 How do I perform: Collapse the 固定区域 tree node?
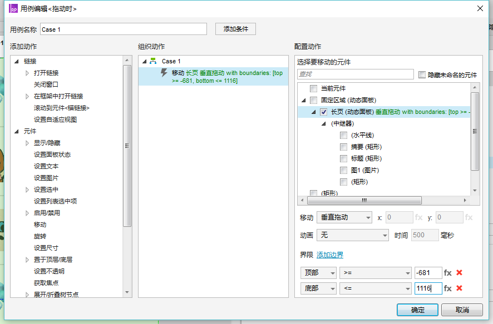point(304,100)
